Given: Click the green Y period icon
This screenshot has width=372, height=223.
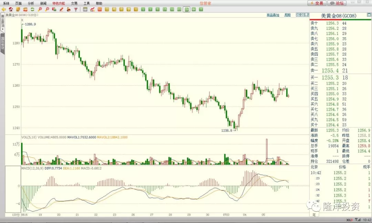Looking at the screenshot, I should pyautogui.click(x=201, y=9).
